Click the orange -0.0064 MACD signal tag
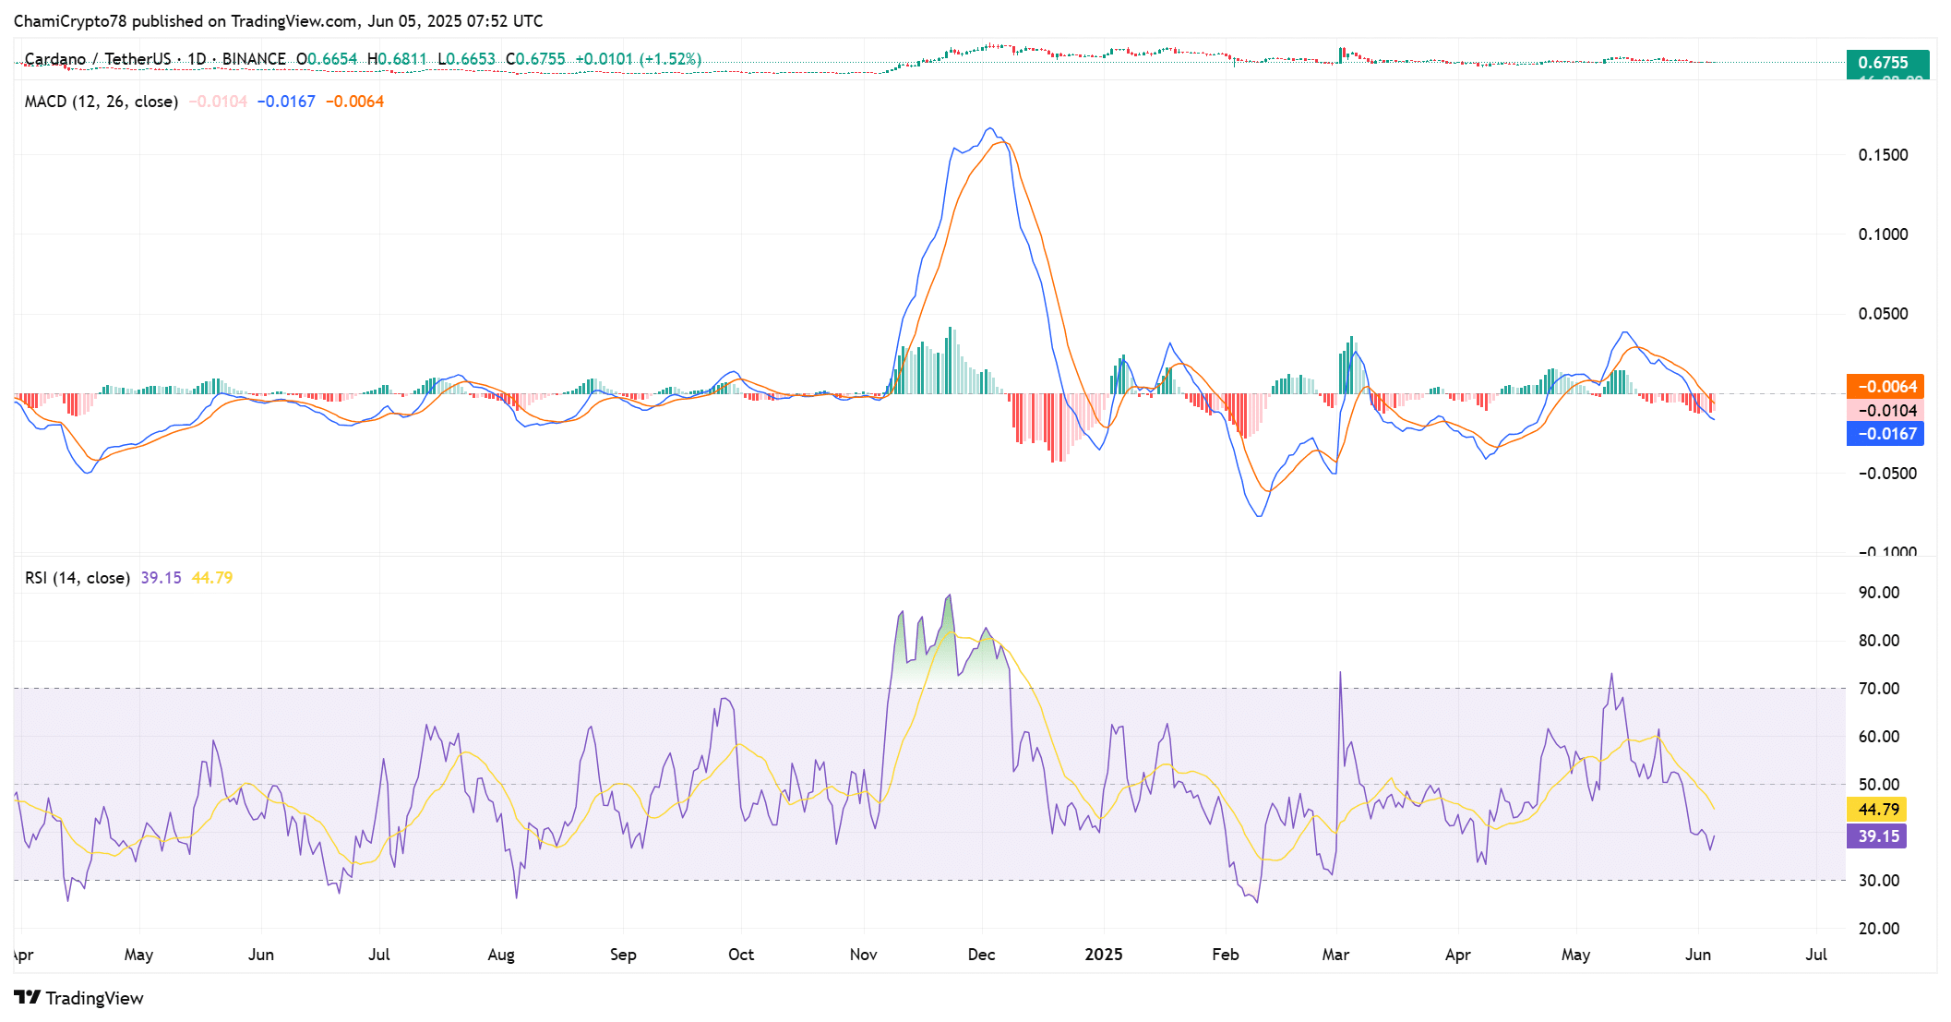Viewport: 1951px width, 1022px height. point(1885,387)
